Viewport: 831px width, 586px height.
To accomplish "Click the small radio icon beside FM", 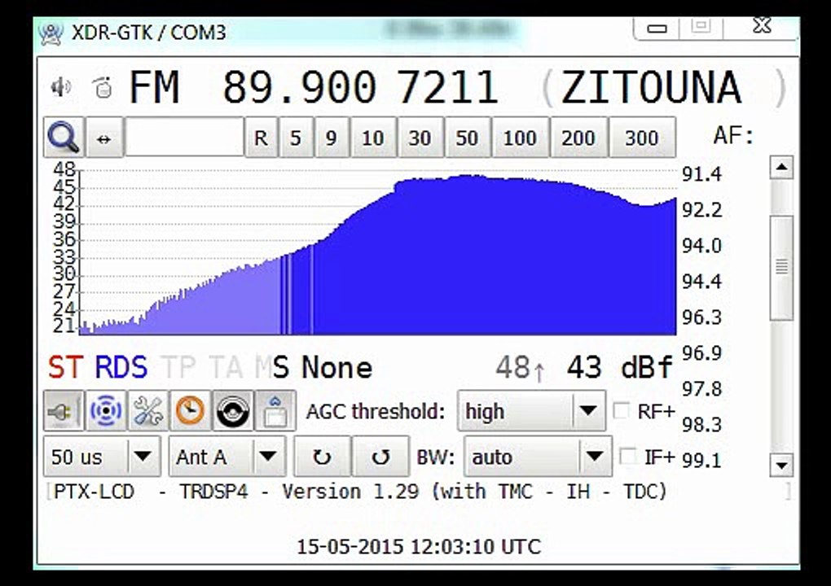I will coord(103,87).
